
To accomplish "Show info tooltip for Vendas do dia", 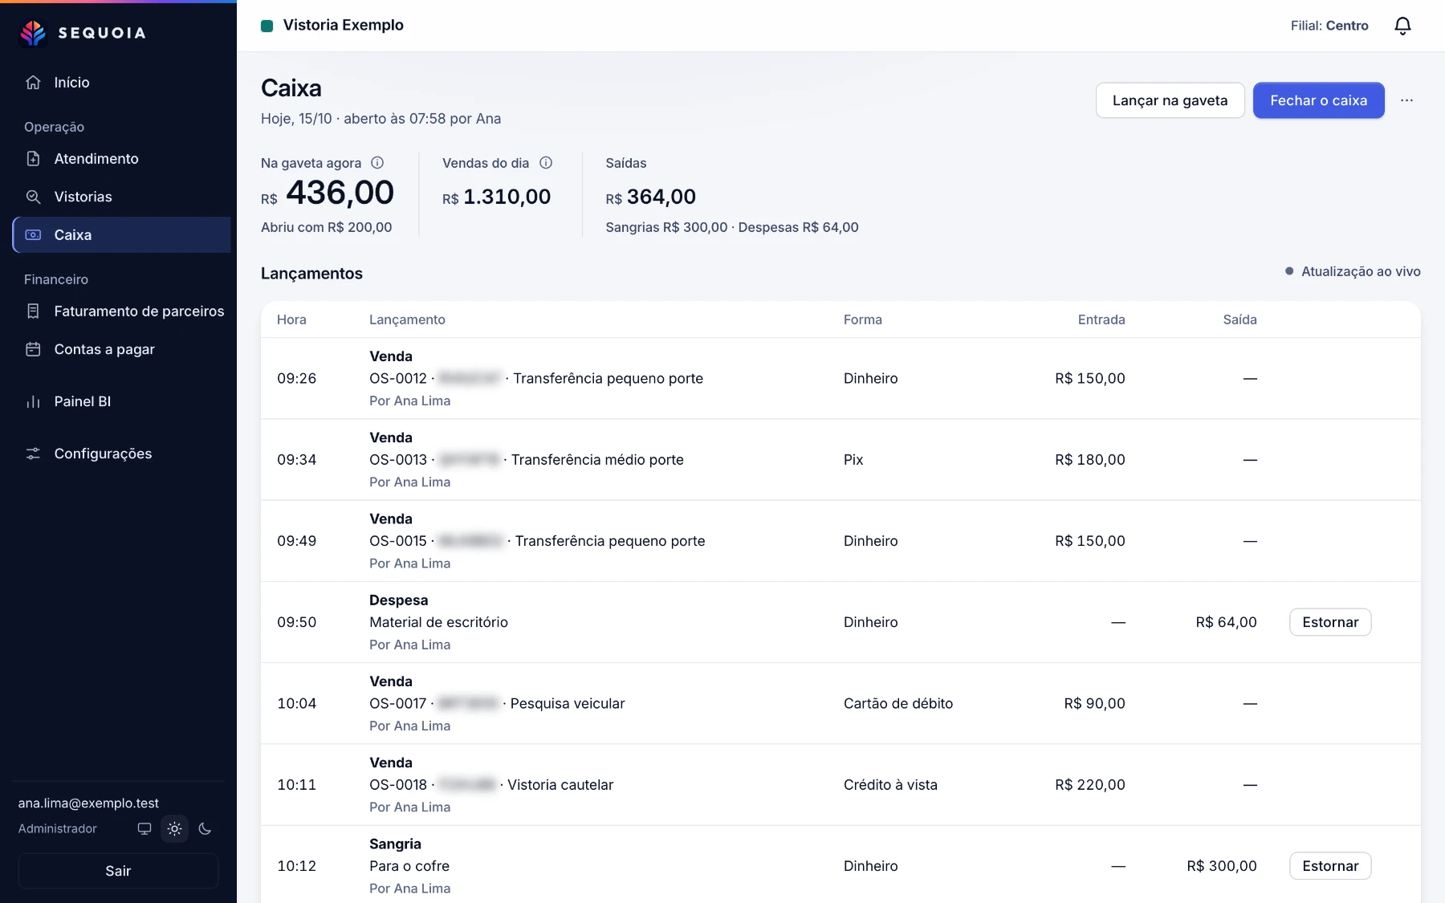I will click(546, 163).
